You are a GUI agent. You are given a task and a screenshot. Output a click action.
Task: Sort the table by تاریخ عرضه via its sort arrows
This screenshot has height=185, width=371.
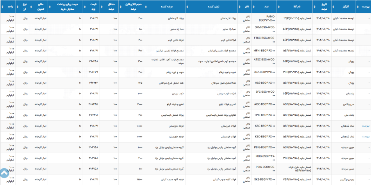coord(314,7)
